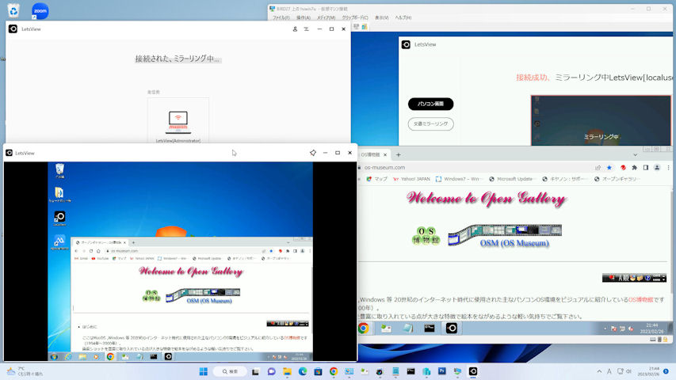Open the ファイル(F) menu in VM window
Viewport: 676px width, 380px height.
[281, 17]
